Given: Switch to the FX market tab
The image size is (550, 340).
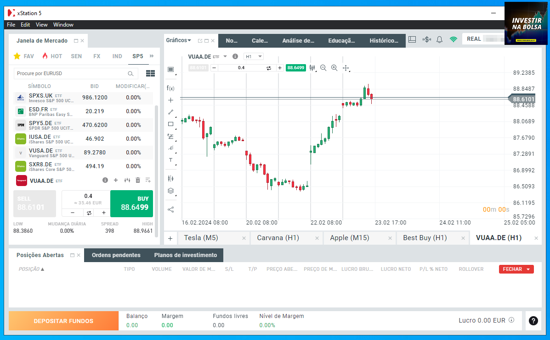Looking at the screenshot, I should click(x=97, y=56).
